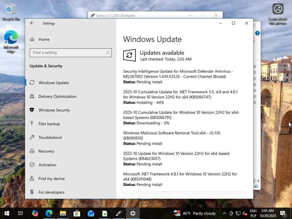Viewport: 292px width, 219px height.
Task: Click the KB5066791 cumulative update entry
Action: [x=181, y=117]
